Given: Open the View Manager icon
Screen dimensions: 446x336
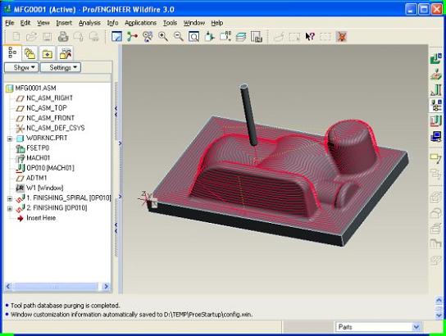Looking at the screenshot, I should 257,37.
